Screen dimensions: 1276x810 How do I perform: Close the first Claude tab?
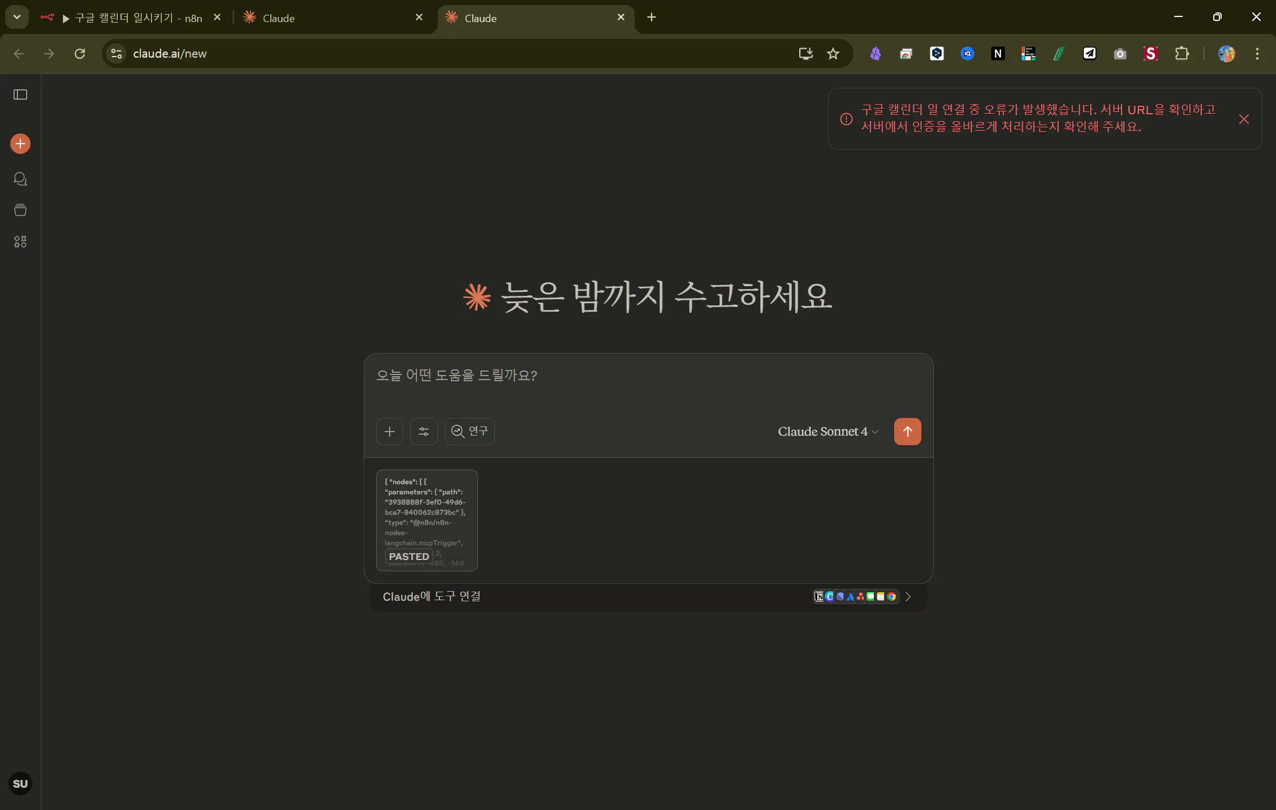coord(419,18)
